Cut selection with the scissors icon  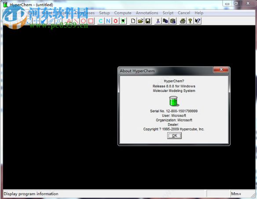click(158, 21)
